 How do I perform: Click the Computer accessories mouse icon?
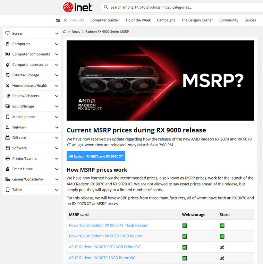point(8,65)
